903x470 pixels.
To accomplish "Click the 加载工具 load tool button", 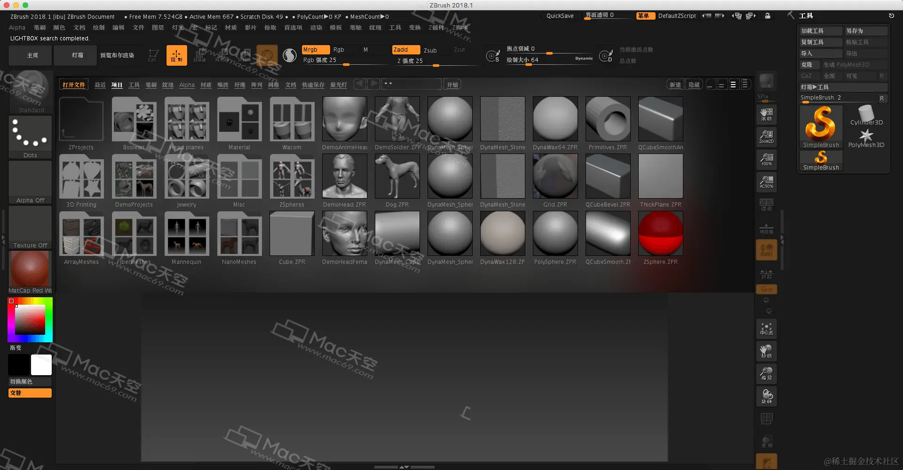I will click(821, 31).
